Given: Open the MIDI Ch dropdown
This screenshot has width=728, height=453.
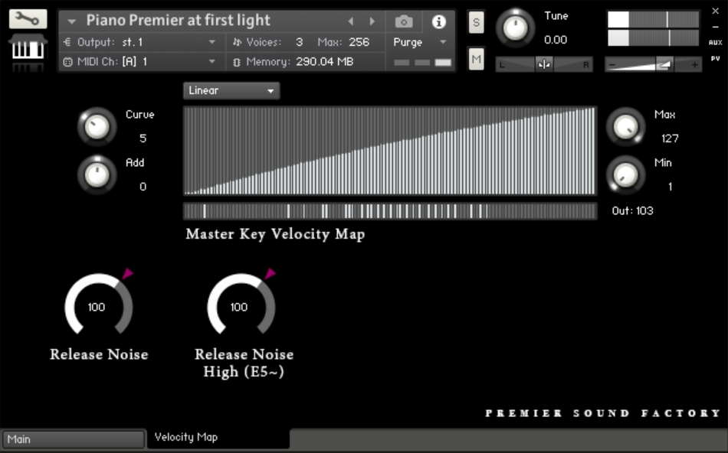Looking at the screenshot, I should (x=212, y=62).
